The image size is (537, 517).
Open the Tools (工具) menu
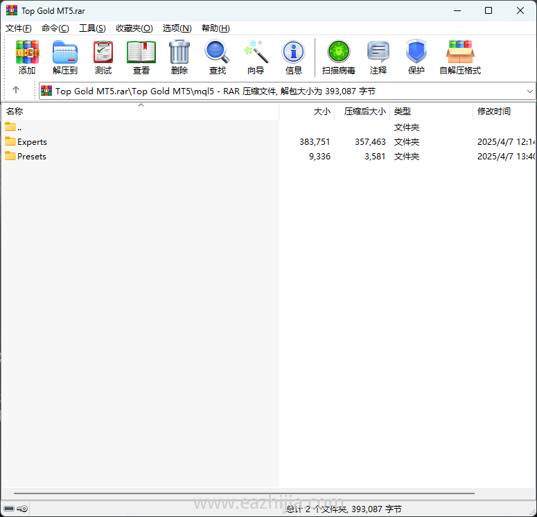pos(92,28)
